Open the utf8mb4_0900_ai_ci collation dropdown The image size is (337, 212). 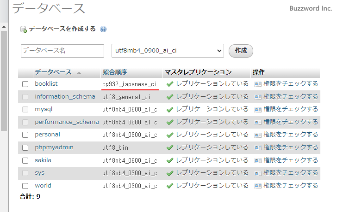168,51
